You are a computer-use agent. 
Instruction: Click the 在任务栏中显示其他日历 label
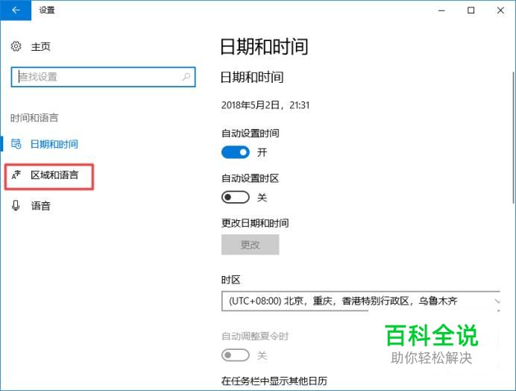274,381
